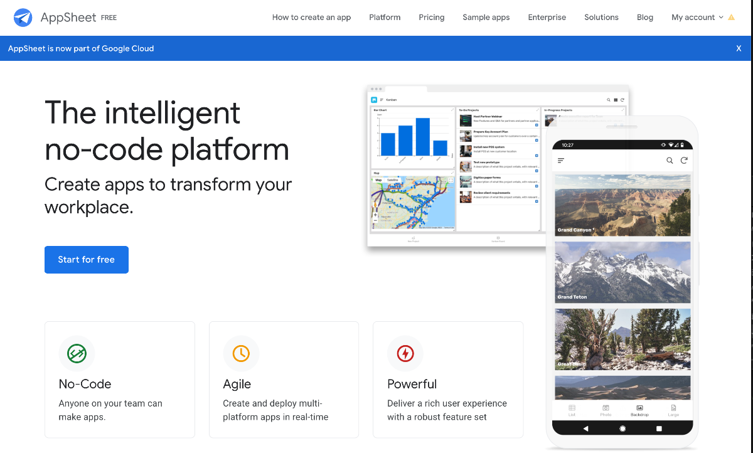The width and height of the screenshot is (753, 453).
Task: Click New Project in the Kanban bottom bar
Action: 414,239
